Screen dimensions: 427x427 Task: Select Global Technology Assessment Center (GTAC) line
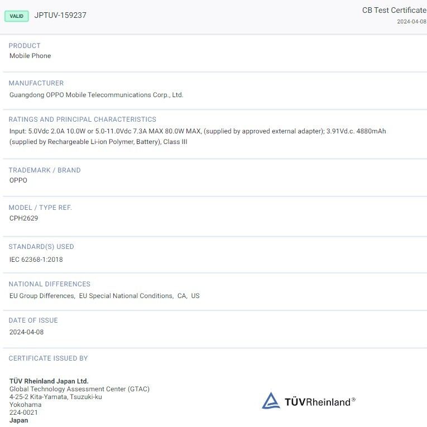click(79, 389)
